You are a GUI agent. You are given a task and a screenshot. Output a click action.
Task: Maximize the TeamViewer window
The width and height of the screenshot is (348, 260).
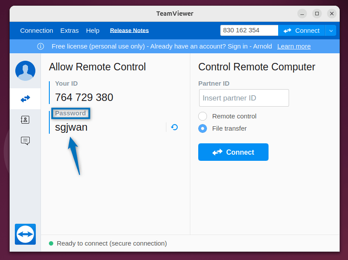click(x=317, y=14)
